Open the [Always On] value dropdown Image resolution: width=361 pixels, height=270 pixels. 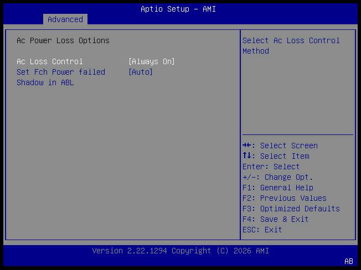[x=152, y=61]
